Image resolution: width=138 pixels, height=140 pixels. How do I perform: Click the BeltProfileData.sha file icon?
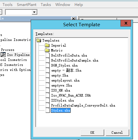click(x=48, y=55)
